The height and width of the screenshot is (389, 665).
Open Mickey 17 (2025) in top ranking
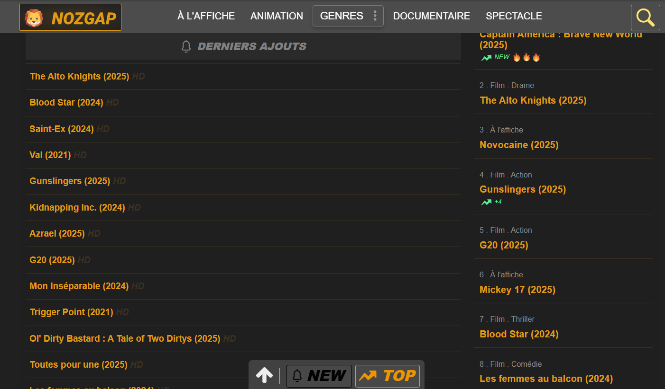517,290
